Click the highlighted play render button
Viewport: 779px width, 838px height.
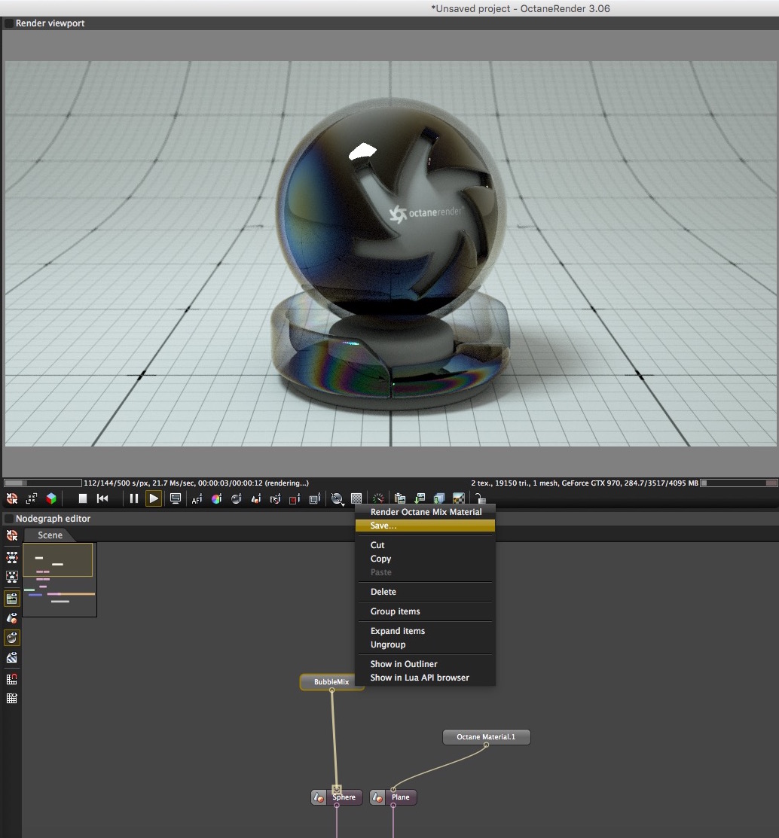point(154,498)
